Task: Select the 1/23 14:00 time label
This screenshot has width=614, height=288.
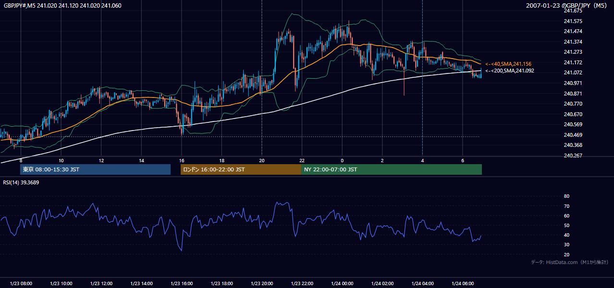Action: coord(141,284)
